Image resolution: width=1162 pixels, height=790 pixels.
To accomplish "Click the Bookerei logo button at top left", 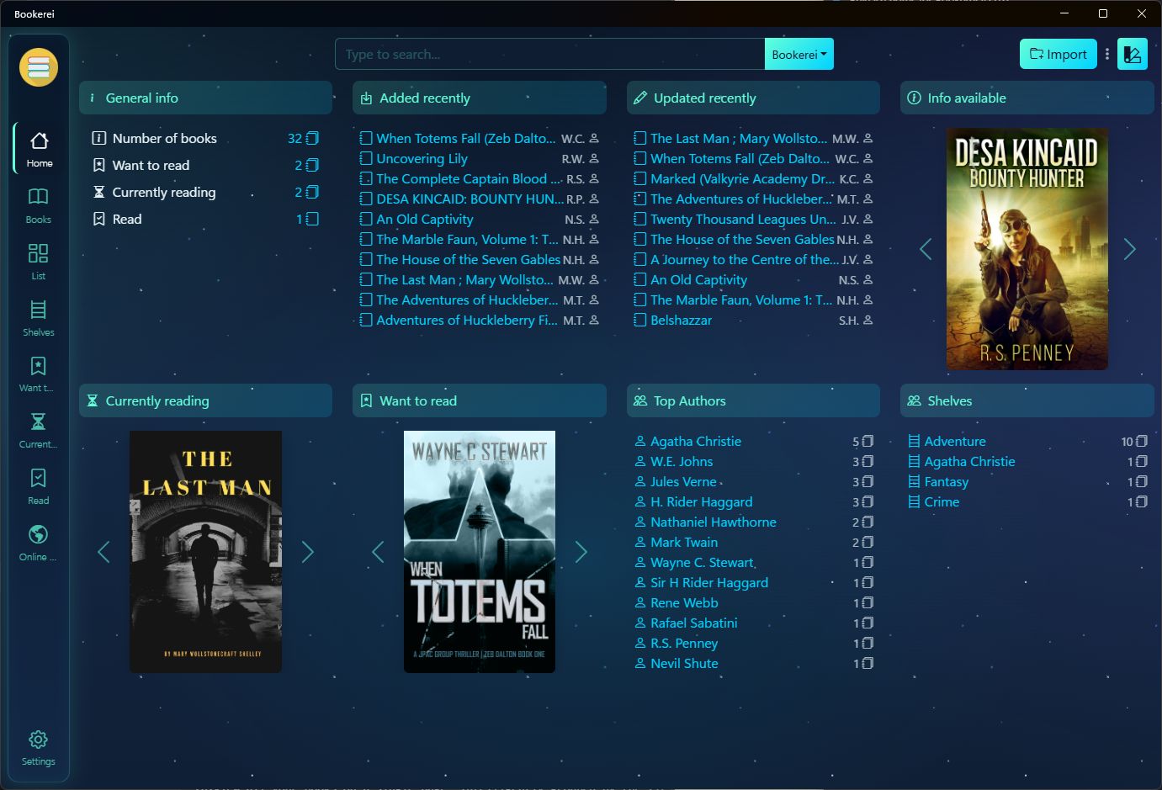I will [38, 66].
